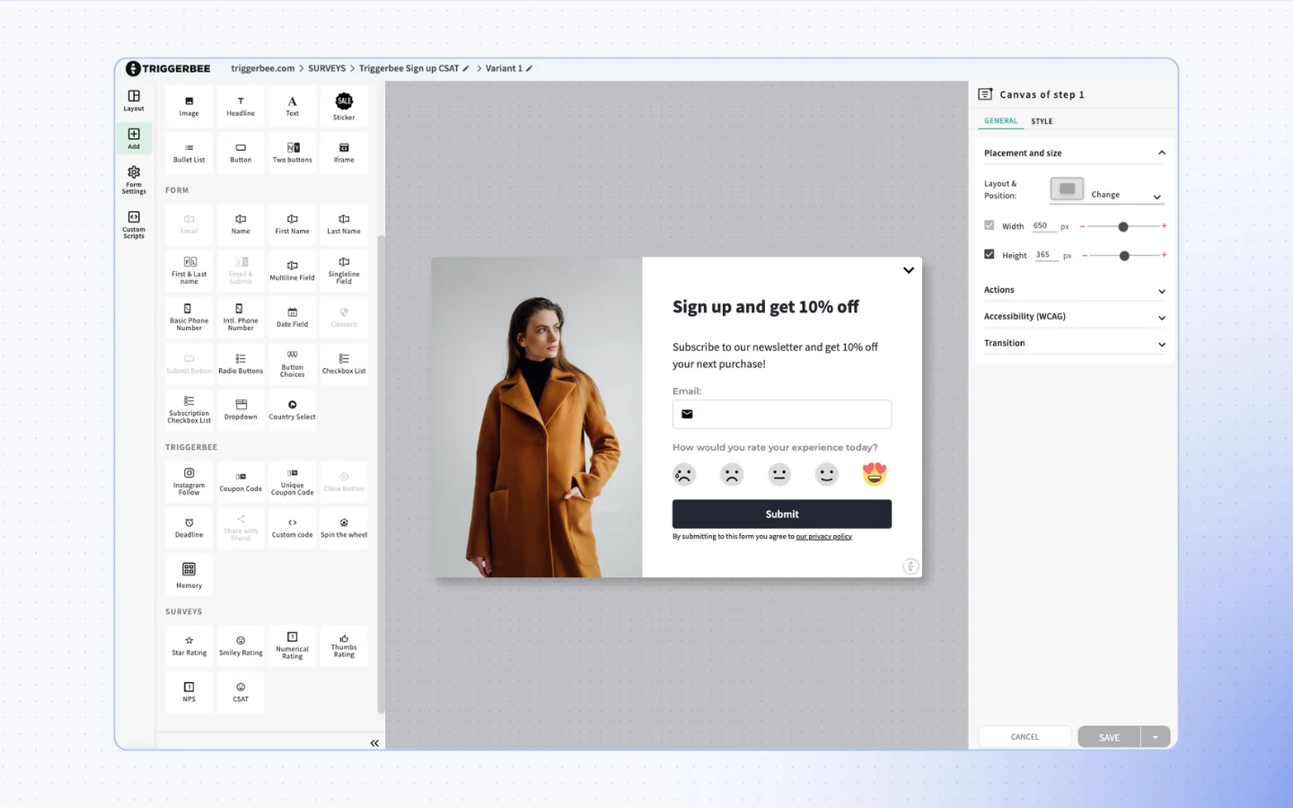Add Subscription Checkbox List
This screenshot has height=808, width=1293.
[x=189, y=410]
